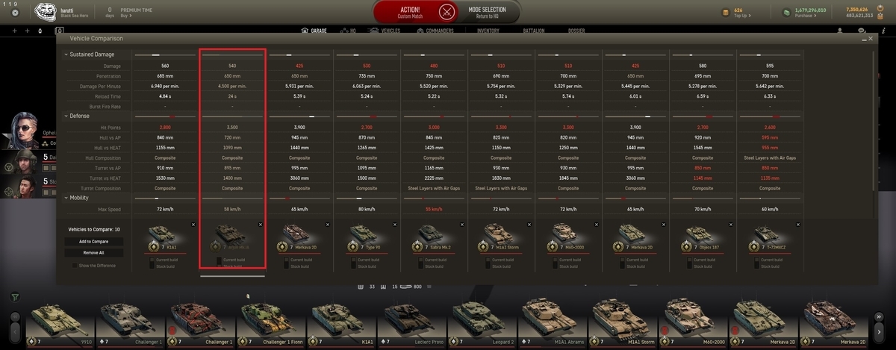
Task: Click the comparison panel's horizontal scrollbar
Action: tap(233, 275)
